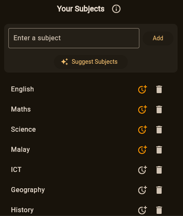
Task: Select the Geography subject label
Action: click(28, 190)
